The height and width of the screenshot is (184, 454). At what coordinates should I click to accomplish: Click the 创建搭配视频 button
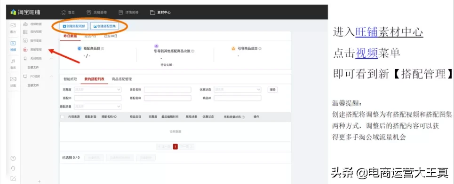pyautogui.click(x=73, y=26)
